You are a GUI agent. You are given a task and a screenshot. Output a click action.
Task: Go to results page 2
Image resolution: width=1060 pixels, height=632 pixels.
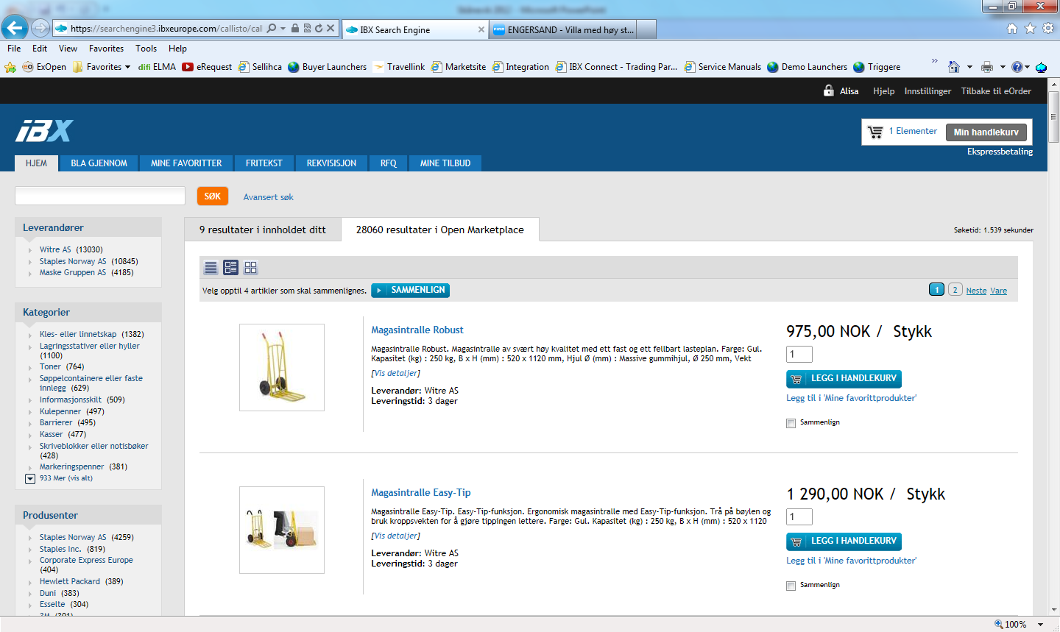tap(955, 290)
